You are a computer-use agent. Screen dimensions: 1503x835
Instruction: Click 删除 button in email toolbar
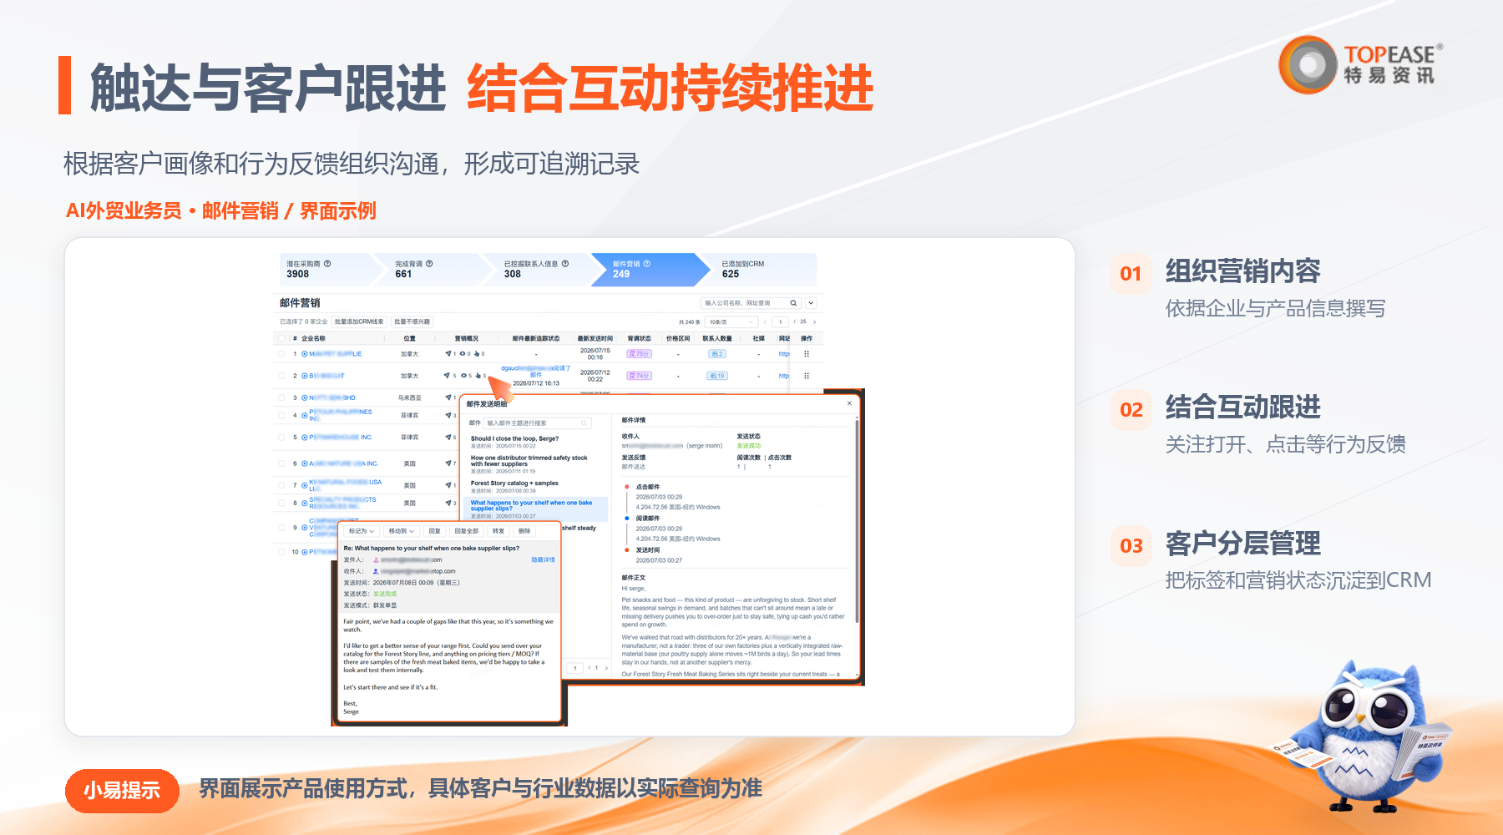(x=524, y=531)
